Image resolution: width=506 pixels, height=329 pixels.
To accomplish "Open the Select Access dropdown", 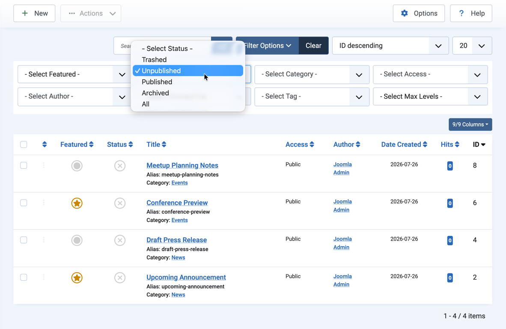I will (430, 74).
